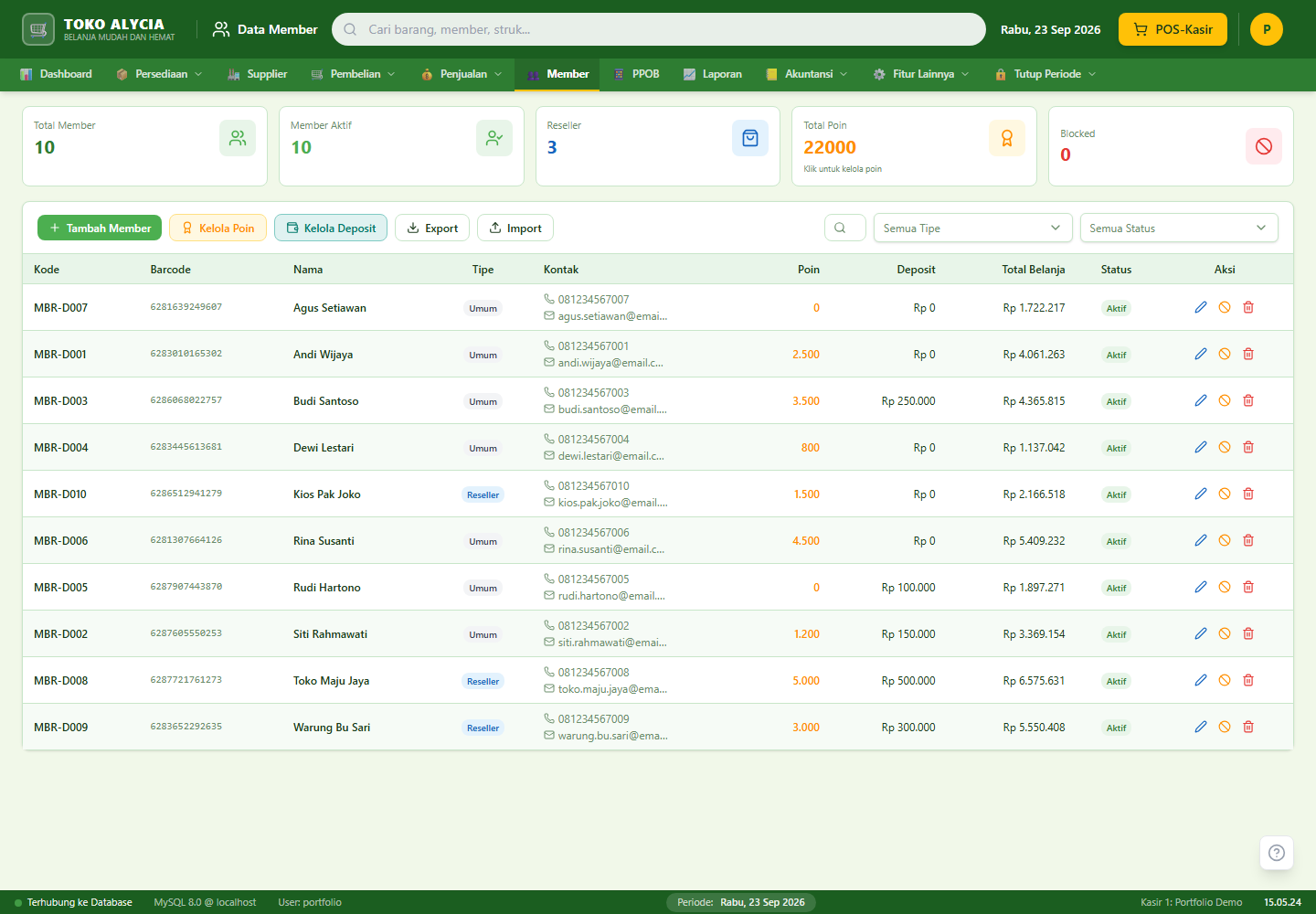Edit member Agus Setiawan pencil icon
Viewport: 1316px width, 914px height.
pyautogui.click(x=1201, y=307)
